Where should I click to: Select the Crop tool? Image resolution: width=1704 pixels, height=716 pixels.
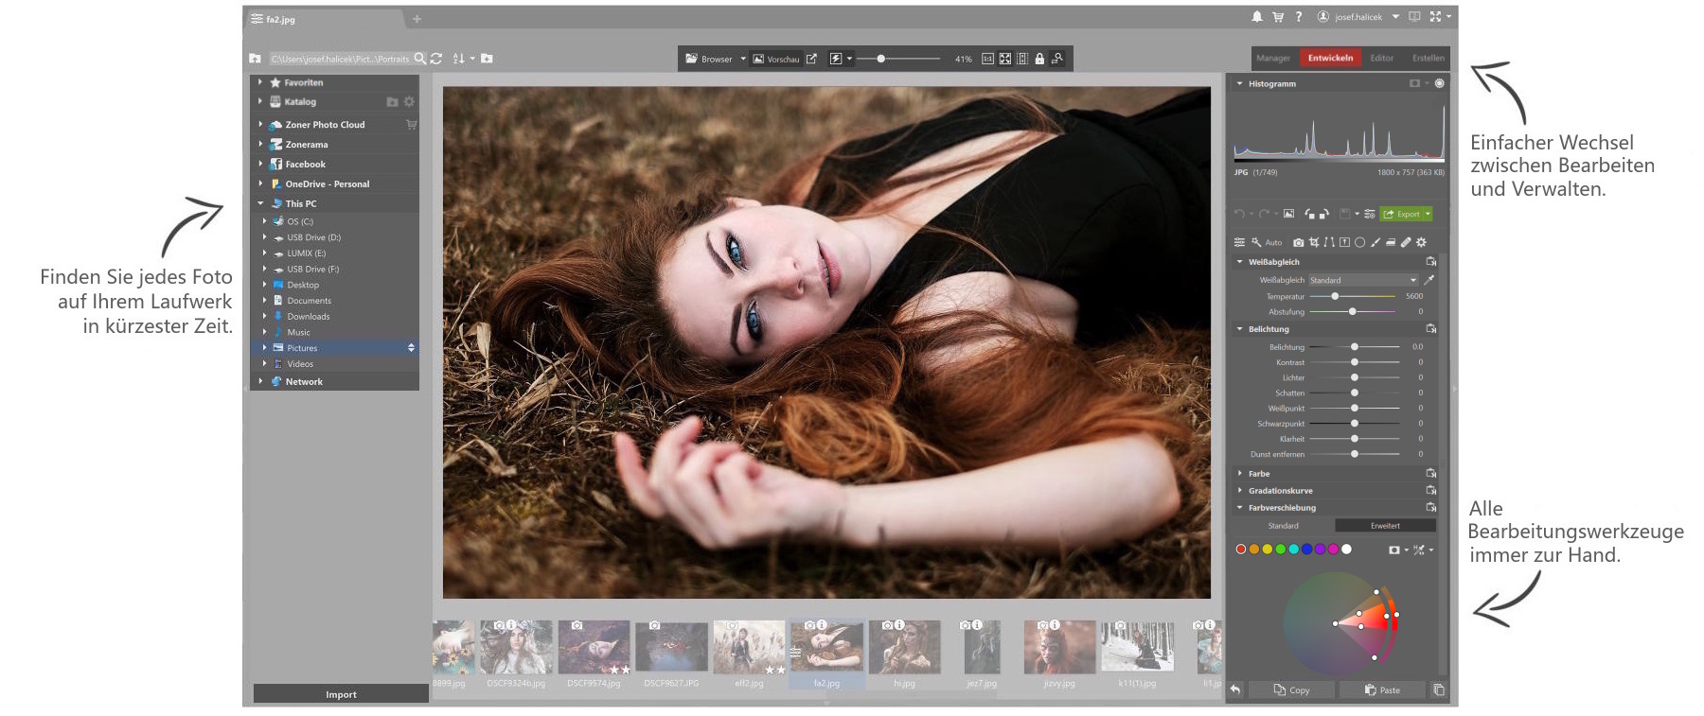pos(1314,242)
